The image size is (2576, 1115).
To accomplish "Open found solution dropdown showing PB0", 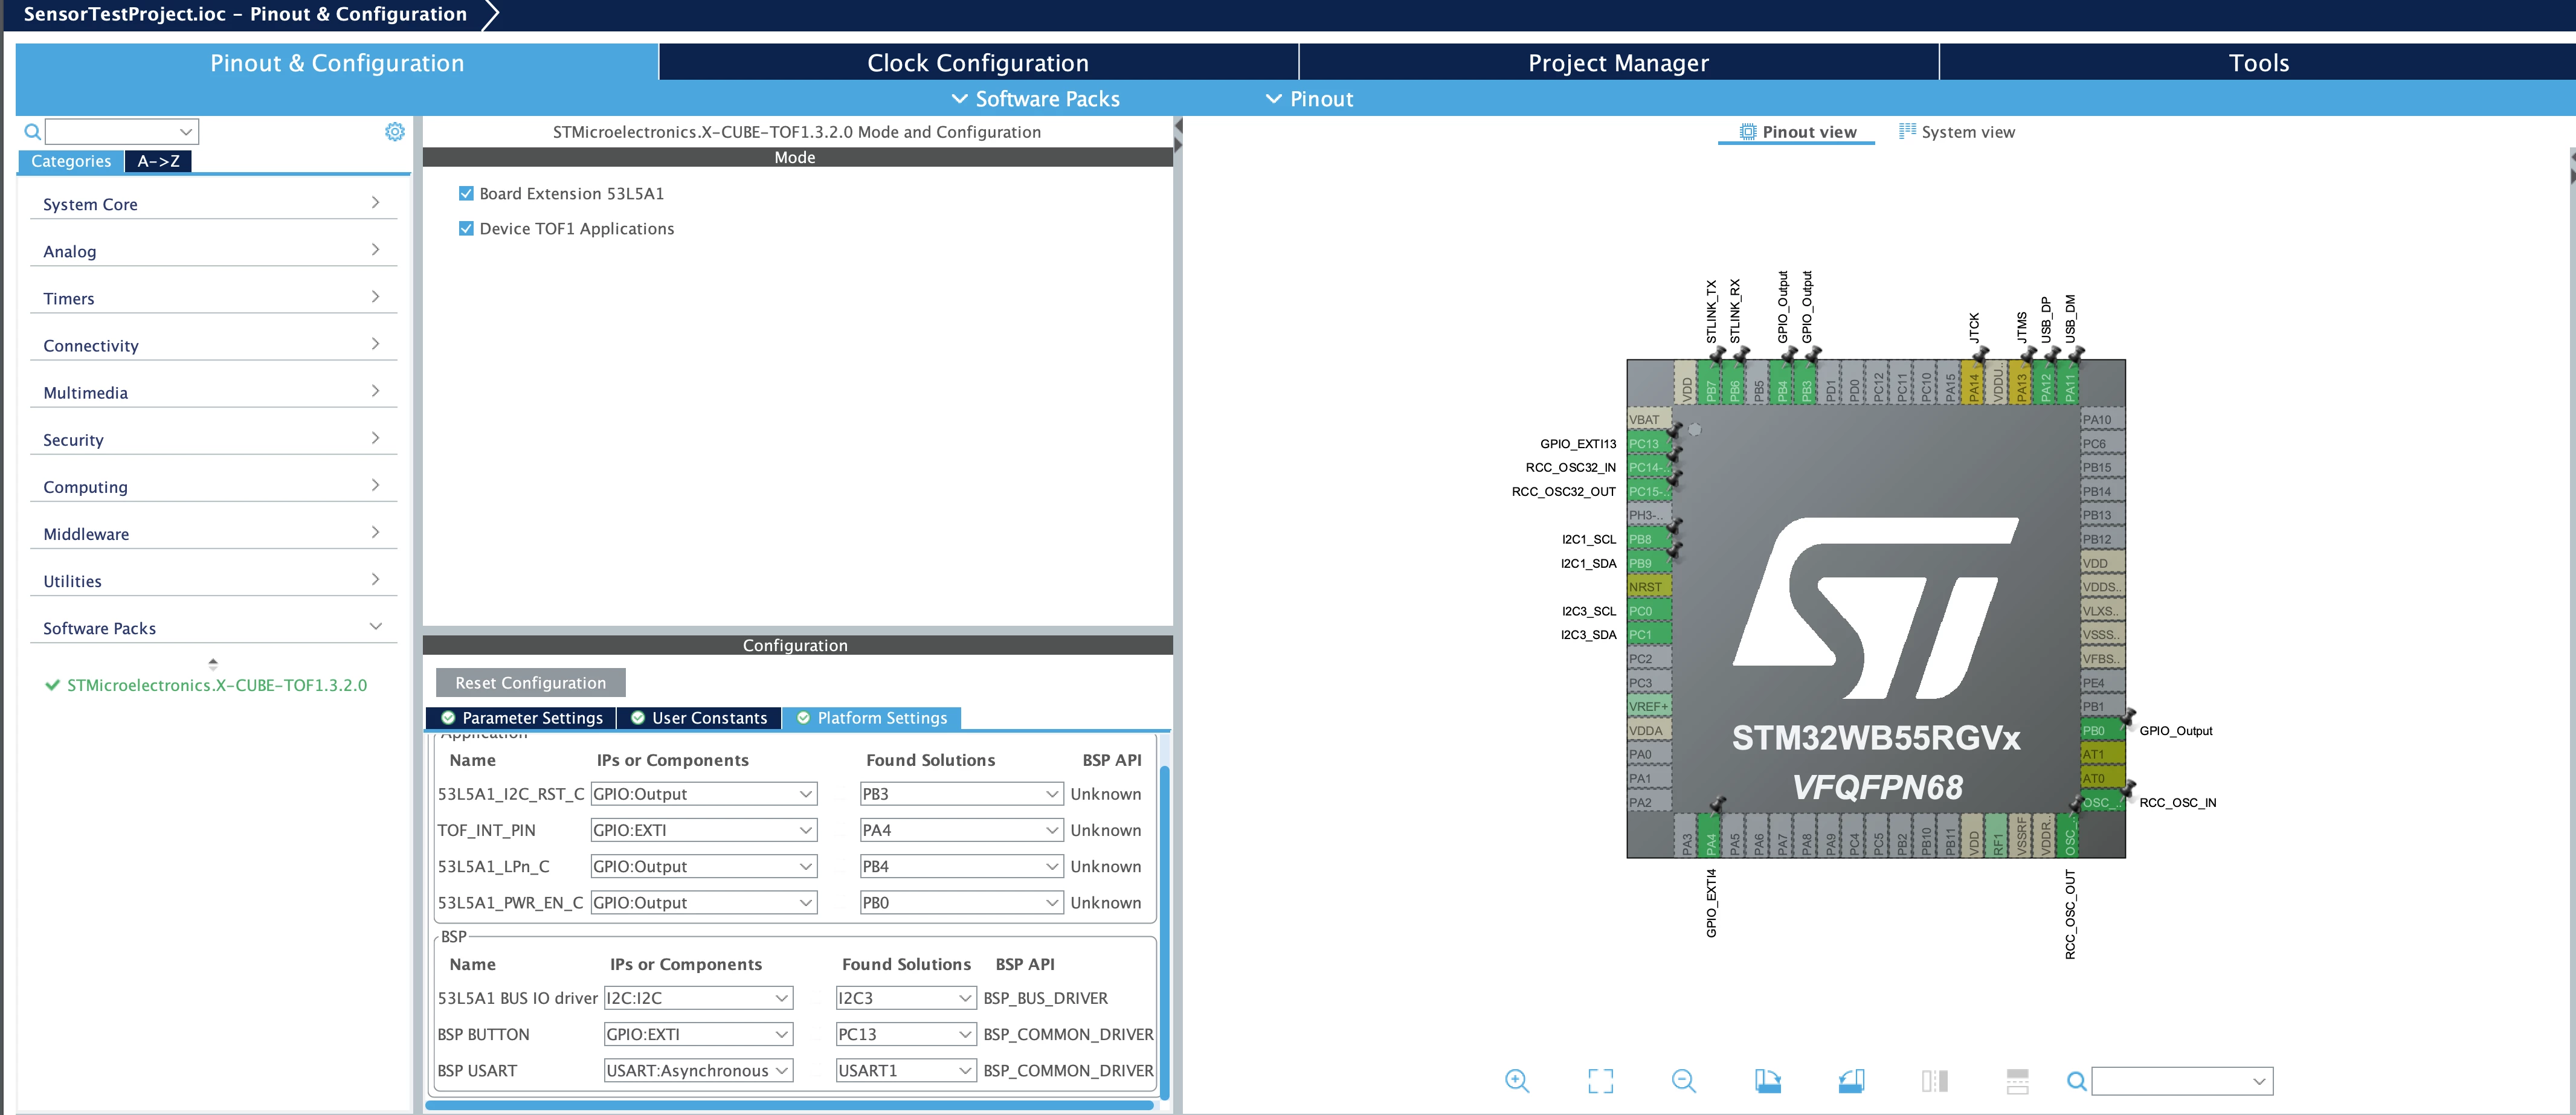I will [961, 902].
